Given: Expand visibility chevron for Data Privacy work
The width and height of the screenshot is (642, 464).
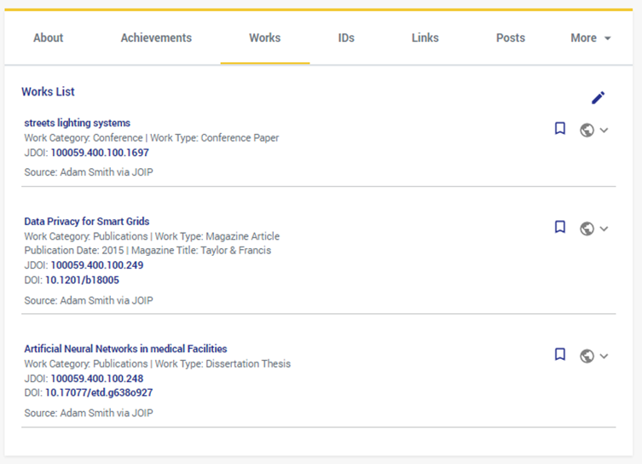Looking at the screenshot, I should click(x=604, y=229).
